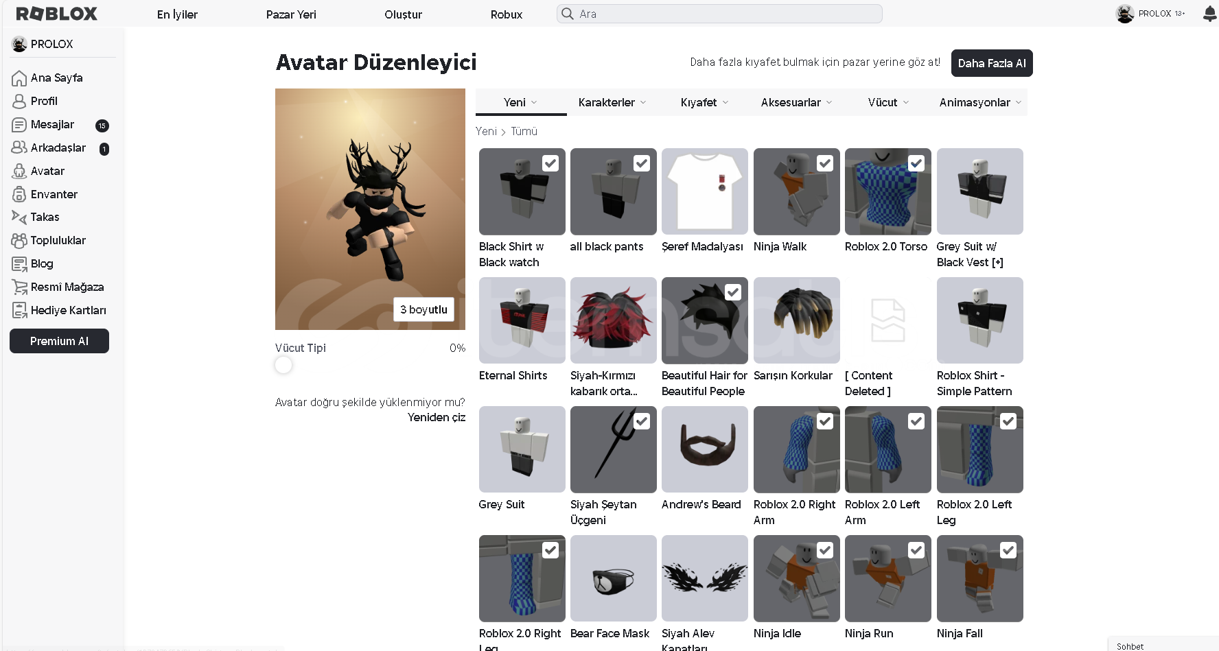
Task: Expand the Kıyafet dropdown
Action: click(704, 102)
